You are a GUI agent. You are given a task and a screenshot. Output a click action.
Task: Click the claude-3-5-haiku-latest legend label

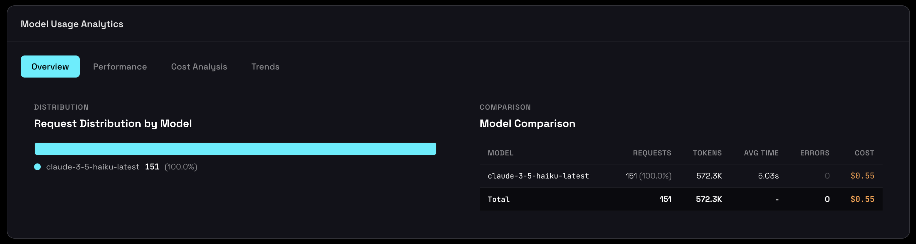click(93, 167)
